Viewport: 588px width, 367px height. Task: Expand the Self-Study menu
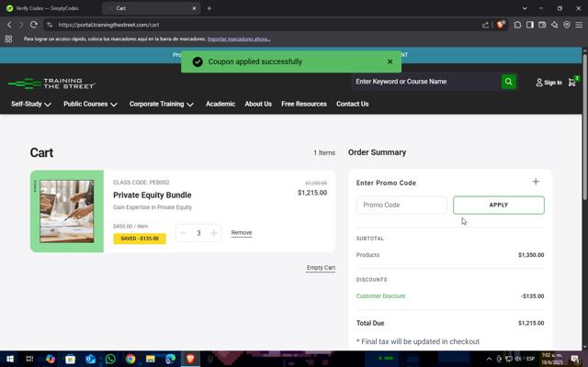[30, 104]
